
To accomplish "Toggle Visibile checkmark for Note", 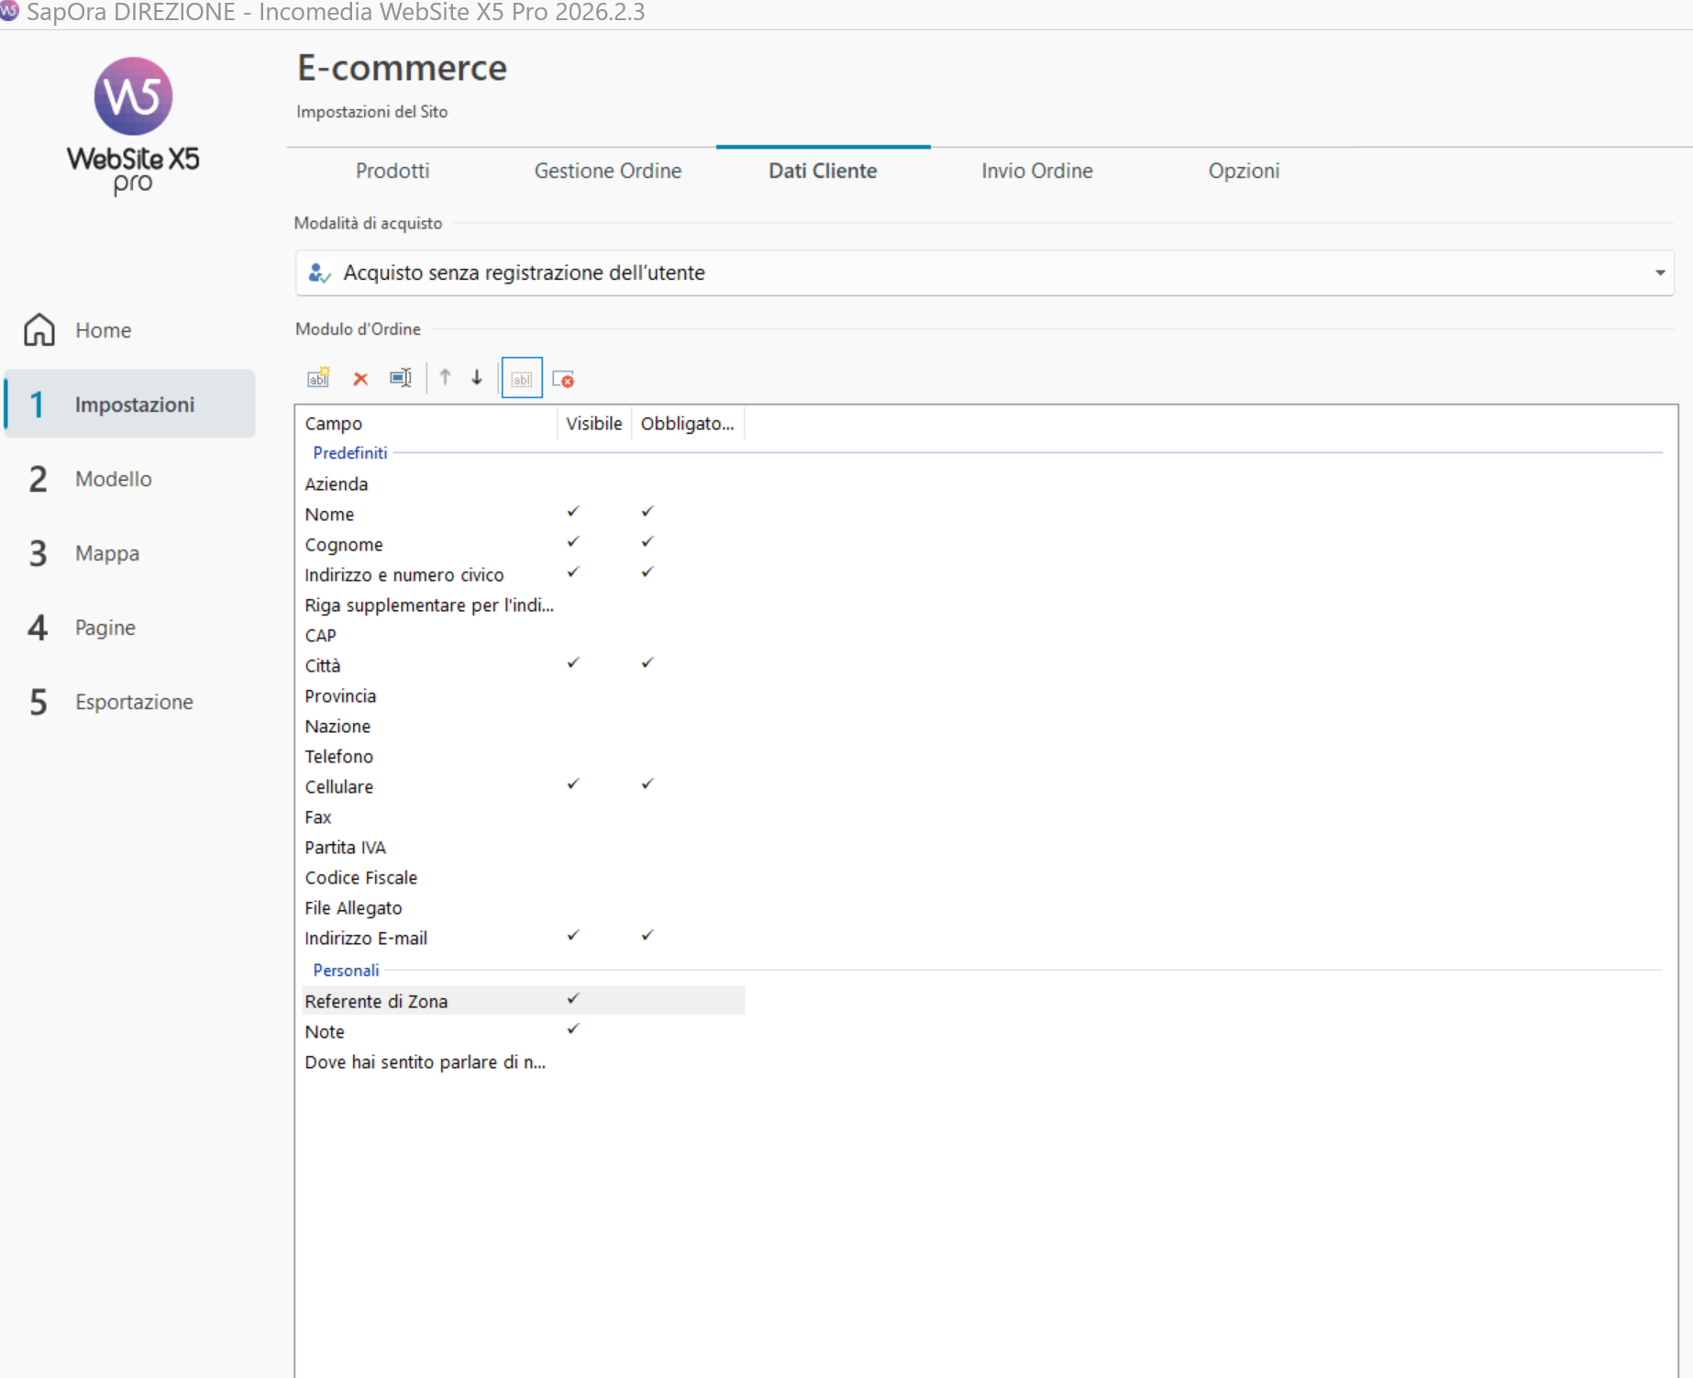I will [573, 1029].
